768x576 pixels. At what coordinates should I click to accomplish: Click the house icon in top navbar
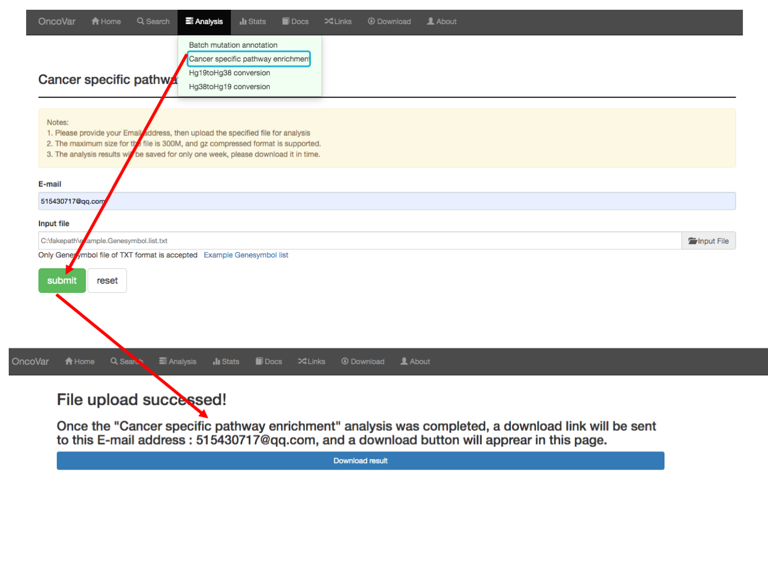tap(95, 21)
